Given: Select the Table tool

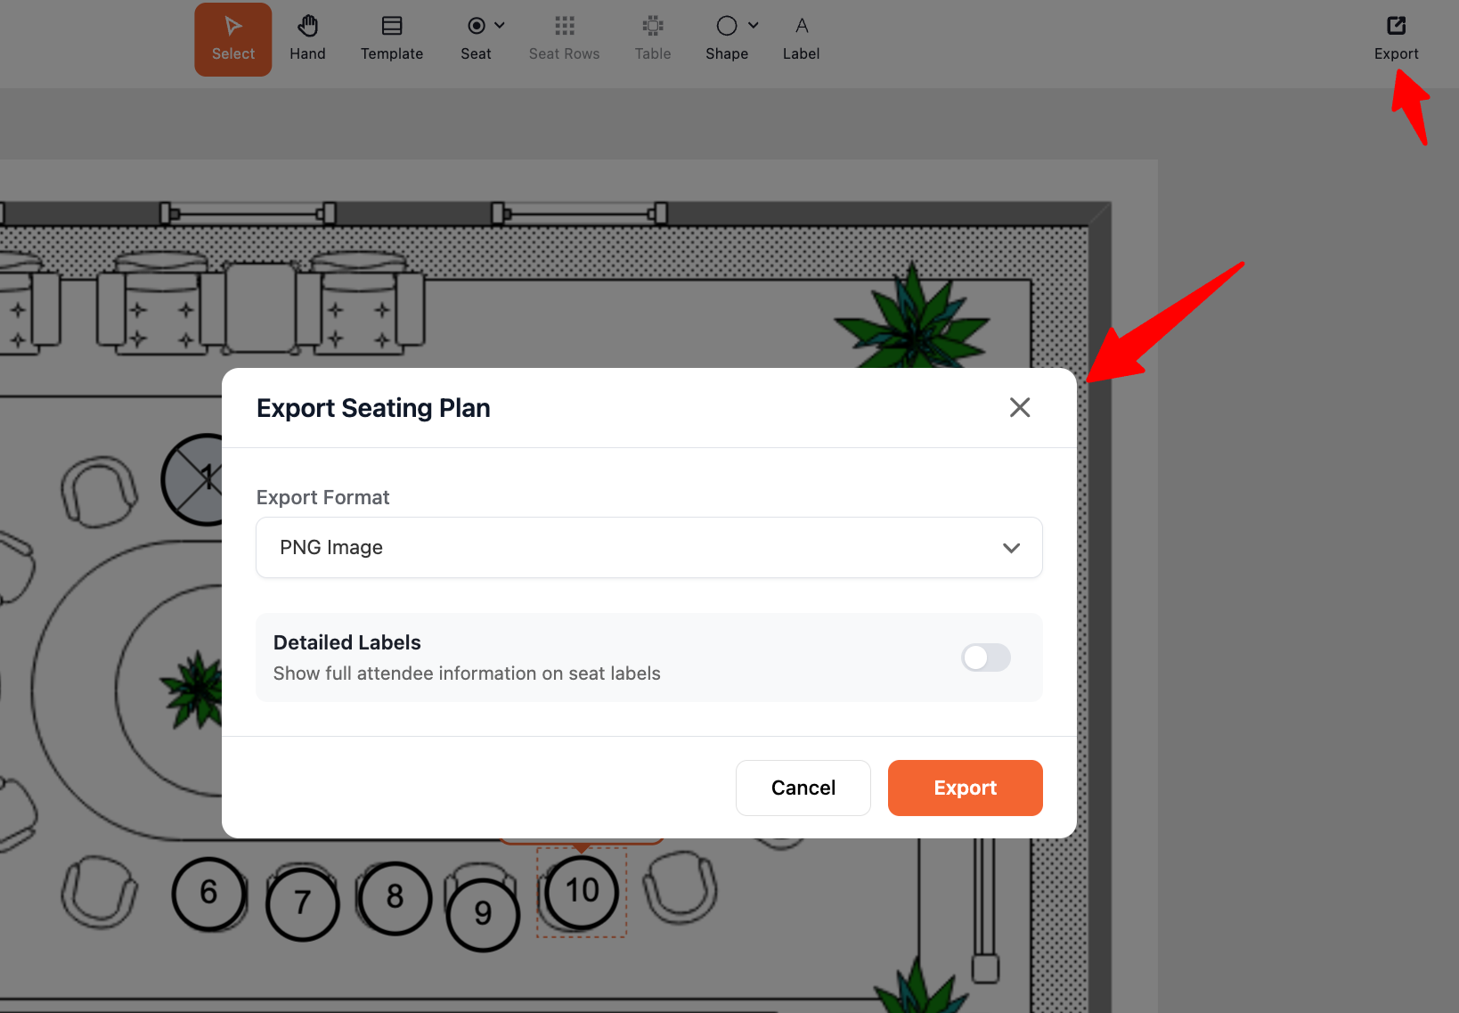Looking at the screenshot, I should point(653,39).
